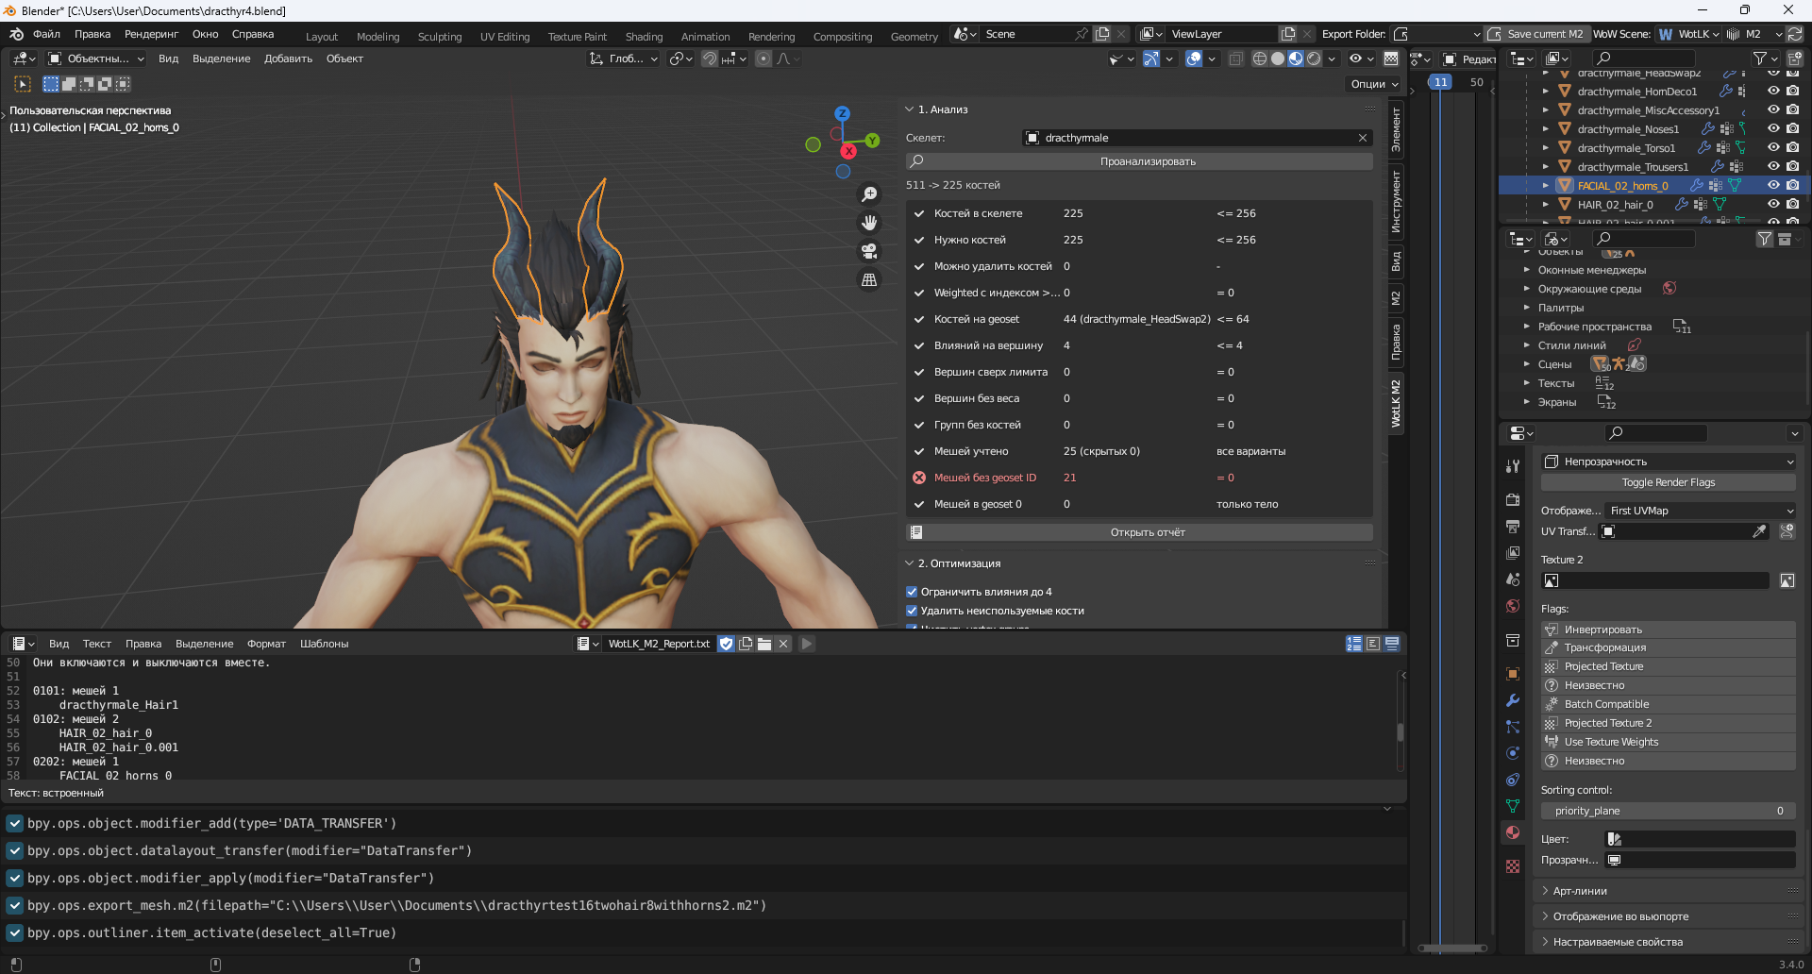The width and height of the screenshot is (1812, 974).
Task: Toggle viewport overlays icon
Action: [1194, 59]
